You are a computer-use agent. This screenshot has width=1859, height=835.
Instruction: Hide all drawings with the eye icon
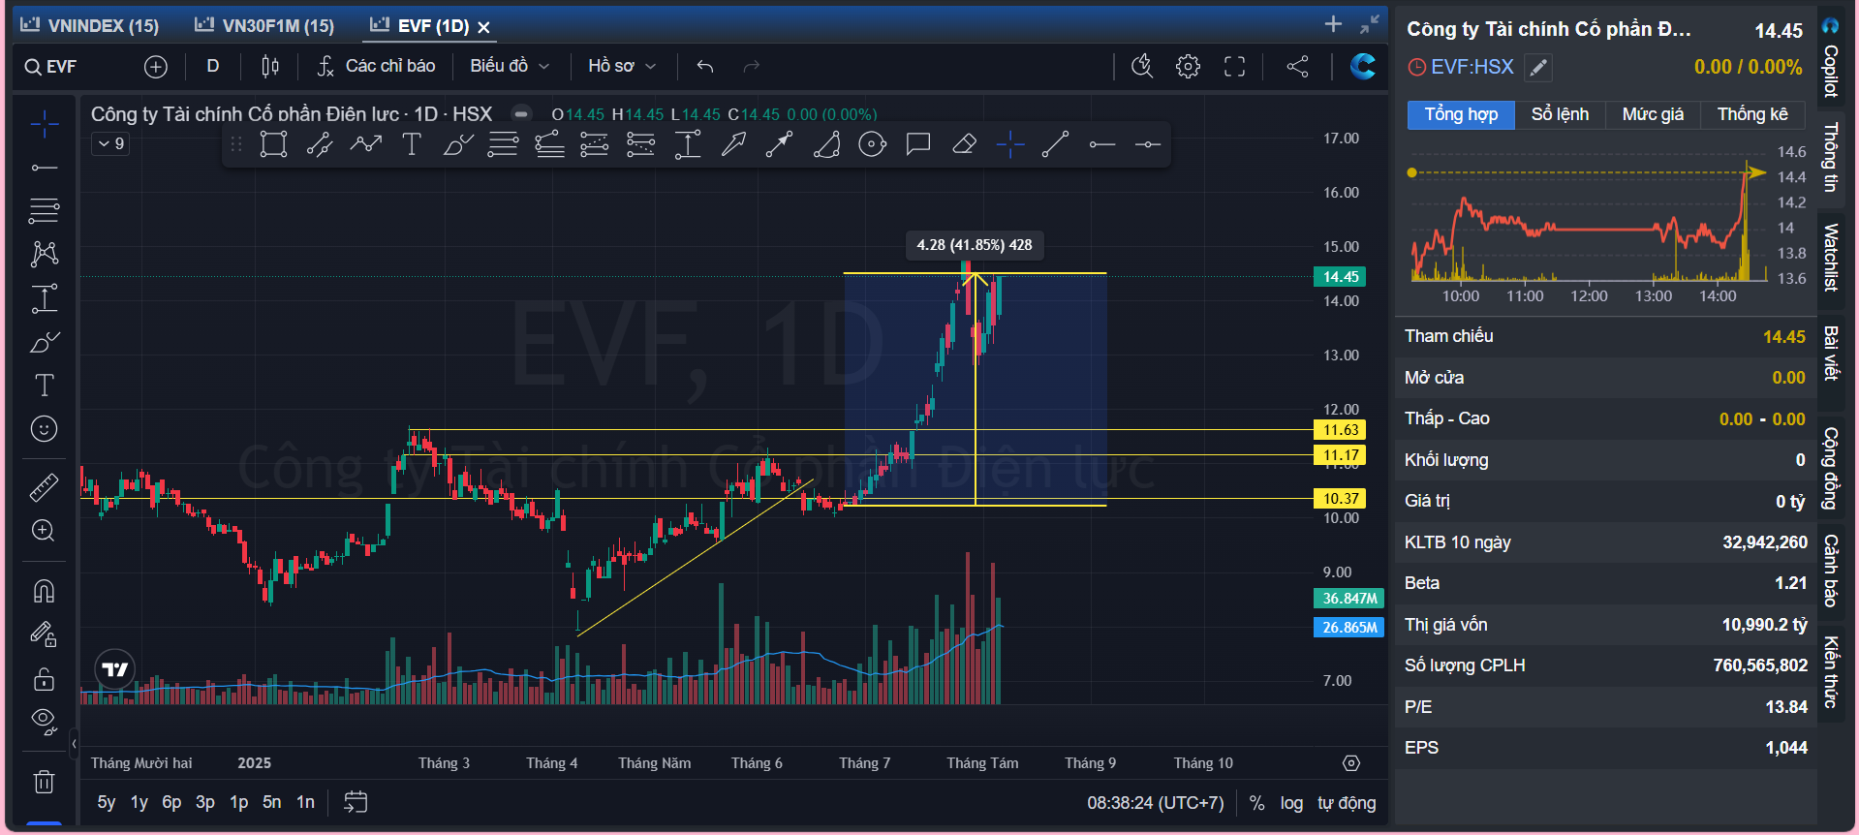[44, 721]
